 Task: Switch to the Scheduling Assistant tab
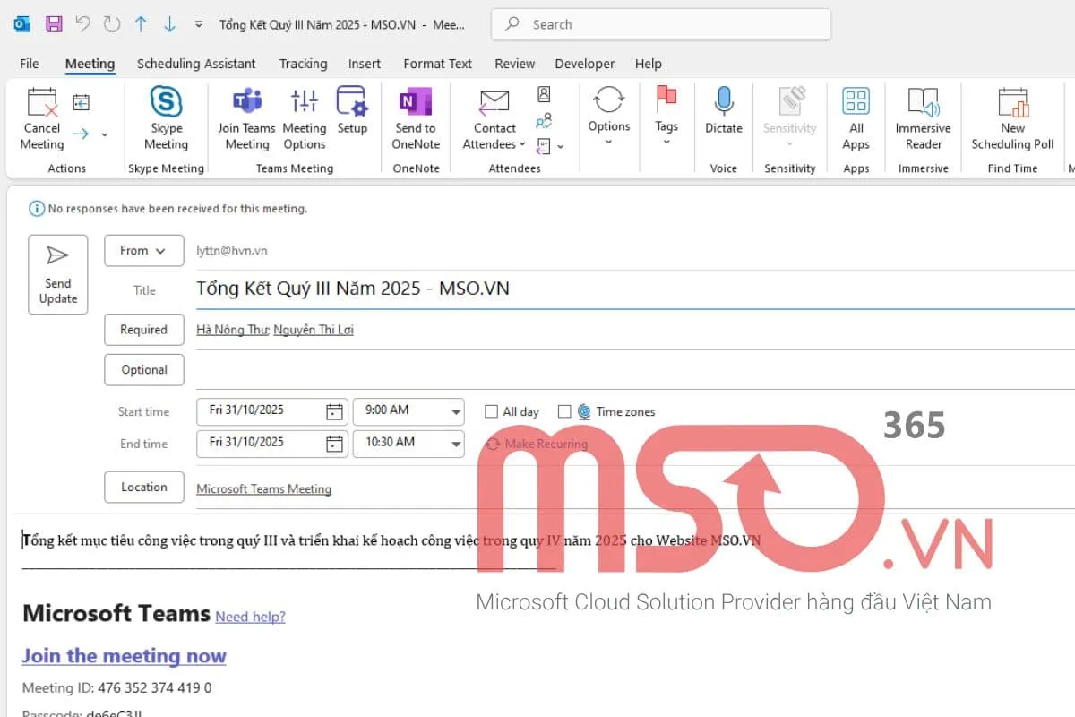[196, 64]
